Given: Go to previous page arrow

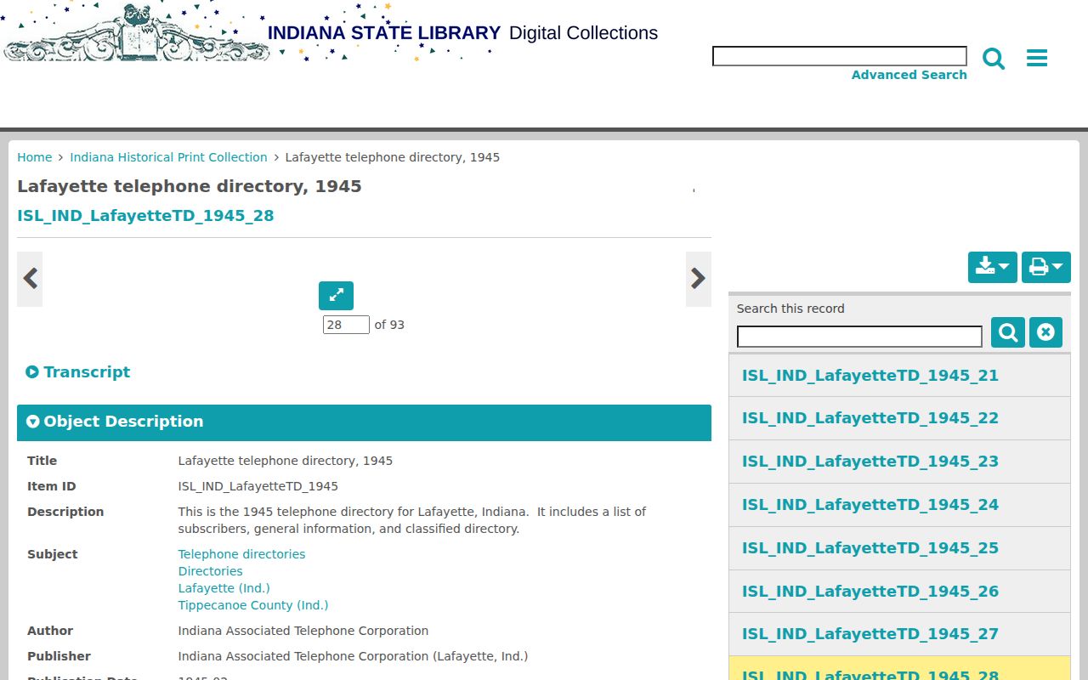Looking at the screenshot, I should tap(30, 279).
